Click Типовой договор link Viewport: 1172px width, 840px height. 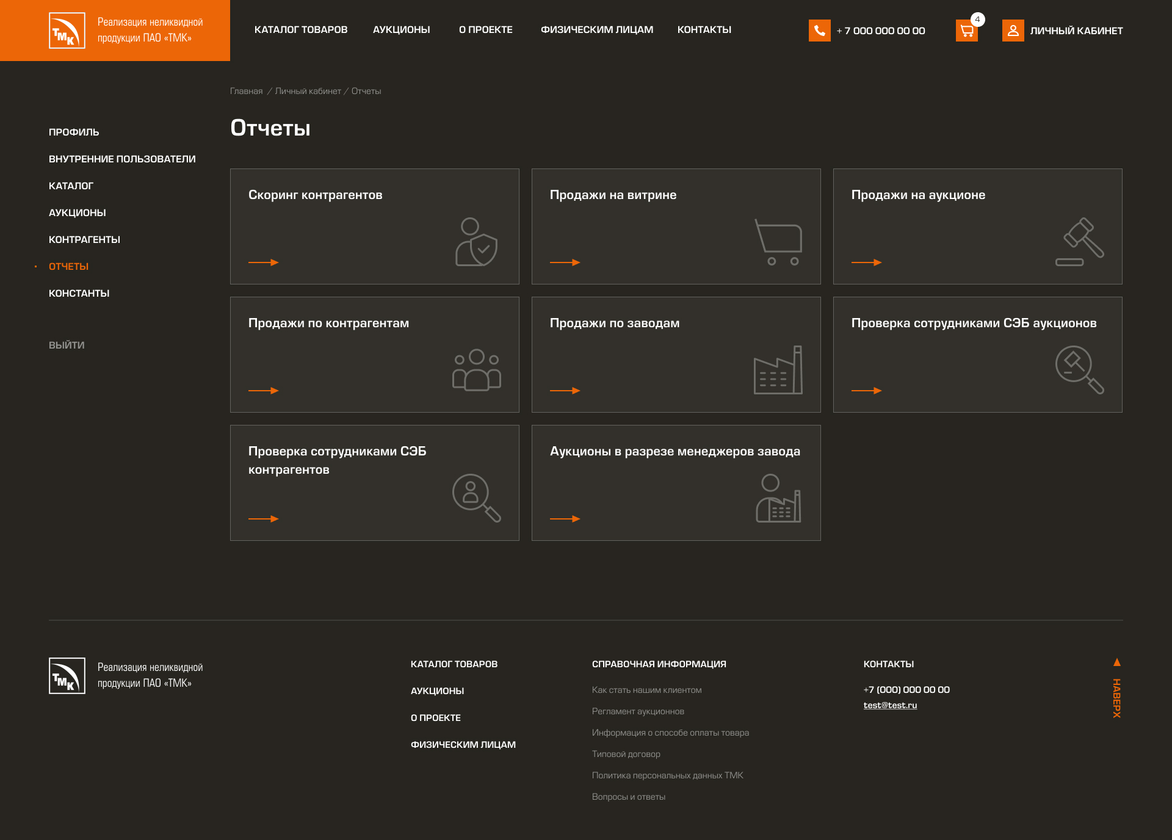pyautogui.click(x=626, y=754)
